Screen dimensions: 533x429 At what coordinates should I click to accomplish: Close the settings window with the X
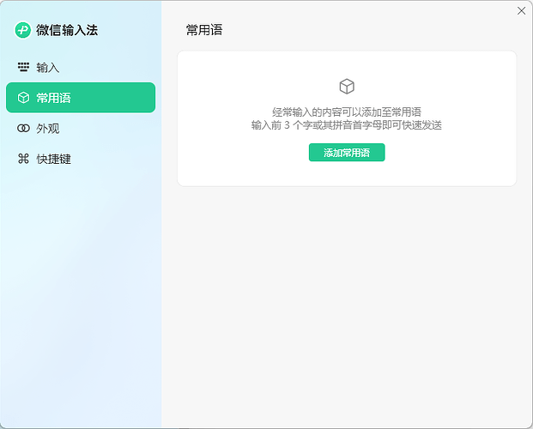pyautogui.click(x=521, y=11)
